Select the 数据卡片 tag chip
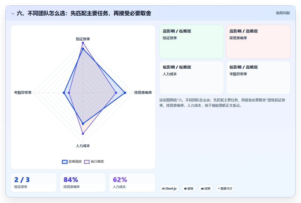This screenshot has width=301, height=203. click(225, 188)
